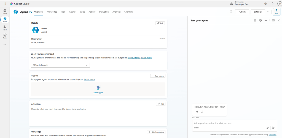Open the preview terms link
The height and width of the screenshot is (138, 282).
pos(134,58)
